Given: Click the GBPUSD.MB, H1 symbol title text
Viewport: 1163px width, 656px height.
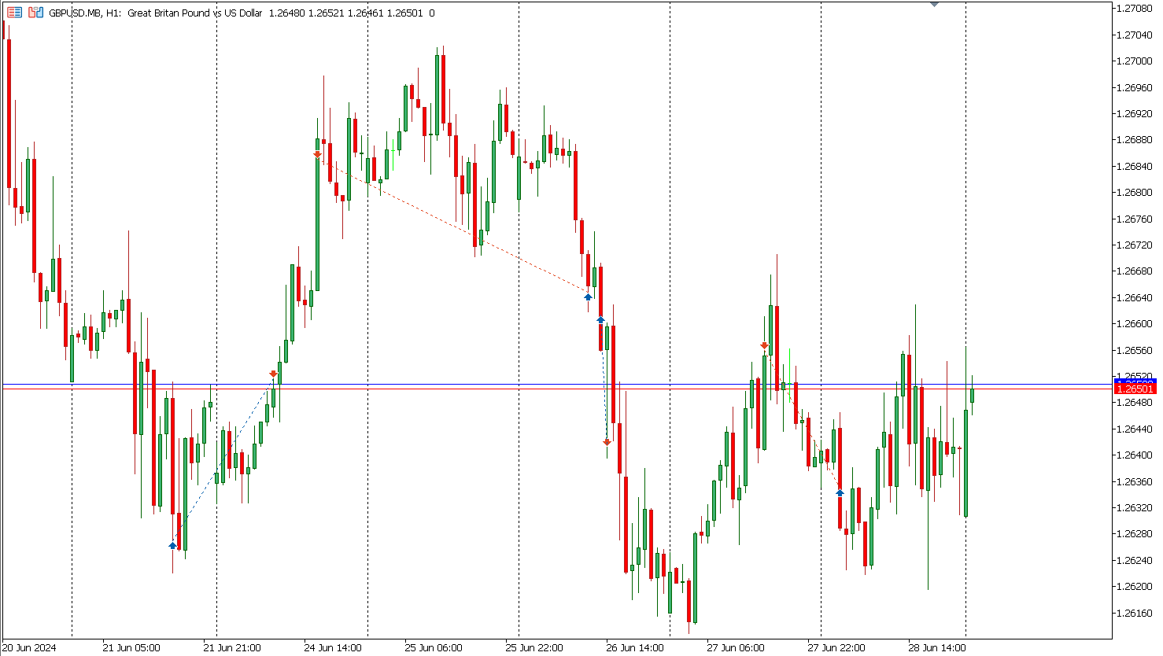Looking at the screenshot, I should point(84,13).
